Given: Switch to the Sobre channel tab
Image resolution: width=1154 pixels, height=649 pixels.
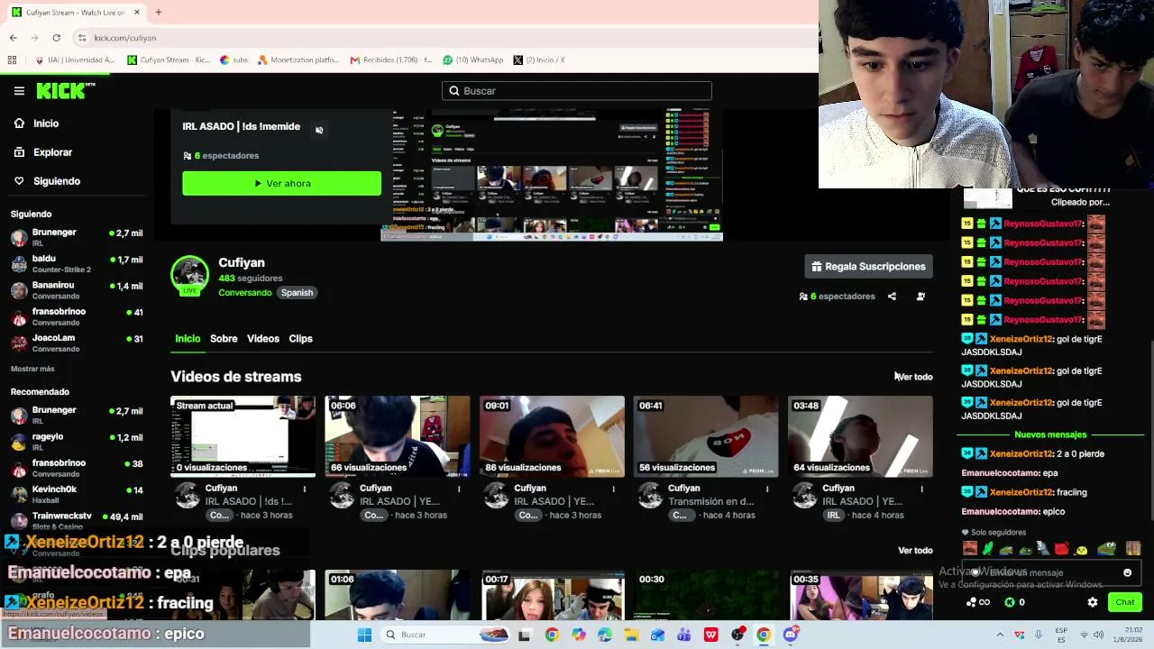Looking at the screenshot, I should [224, 339].
